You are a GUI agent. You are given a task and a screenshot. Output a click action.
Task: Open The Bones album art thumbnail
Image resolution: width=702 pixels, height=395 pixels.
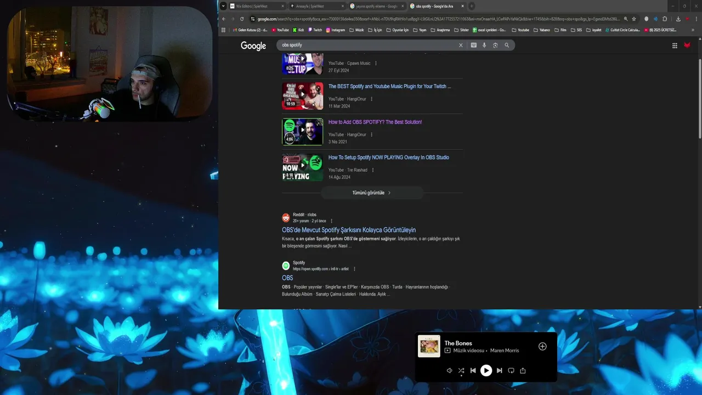pyautogui.click(x=429, y=346)
